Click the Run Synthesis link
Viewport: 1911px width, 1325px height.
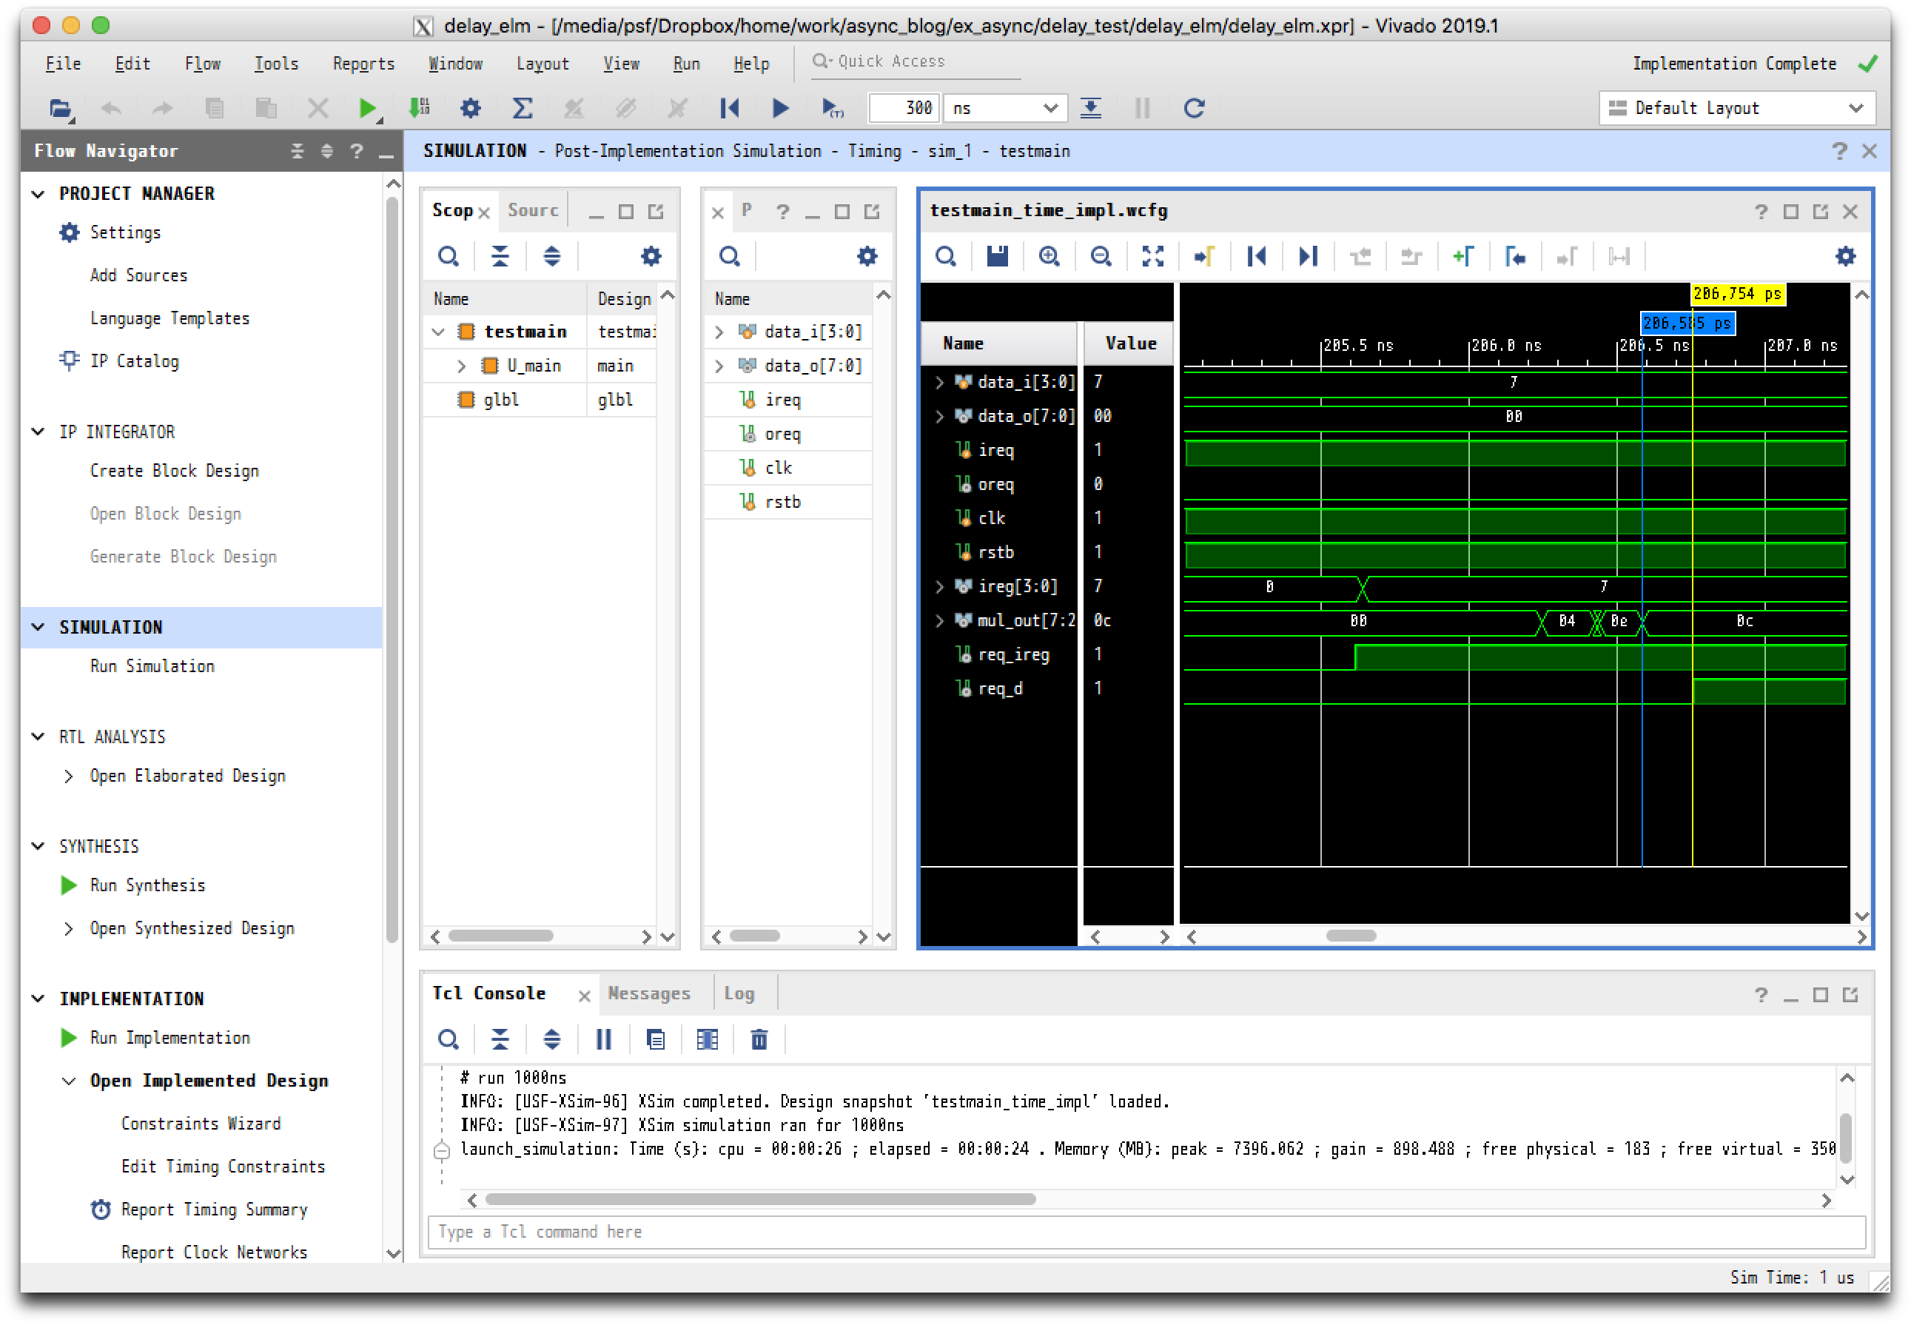pyautogui.click(x=147, y=885)
